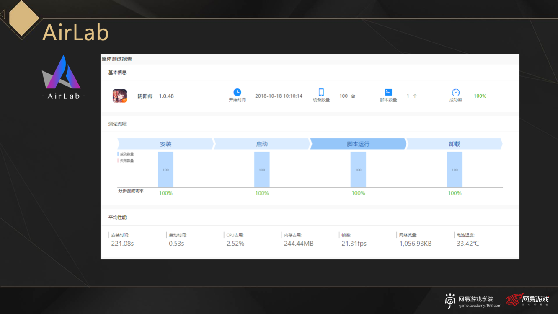Select the 卸载 step in the test flow
Screen dimensions: 558x314
455,144
